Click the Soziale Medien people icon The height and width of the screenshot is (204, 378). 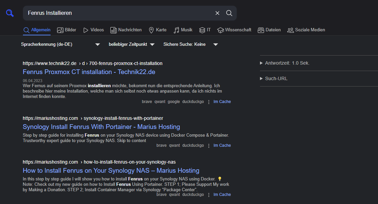click(x=290, y=30)
